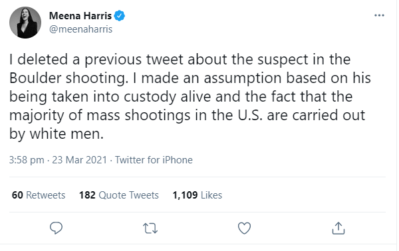Click the number 182 quote count
This screenshot has width=399, height=251.
[x=87, y=195]
